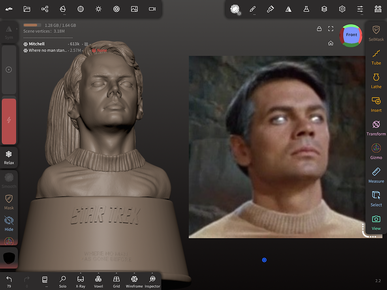Open the flask icon menu

[x=306, y=9]
